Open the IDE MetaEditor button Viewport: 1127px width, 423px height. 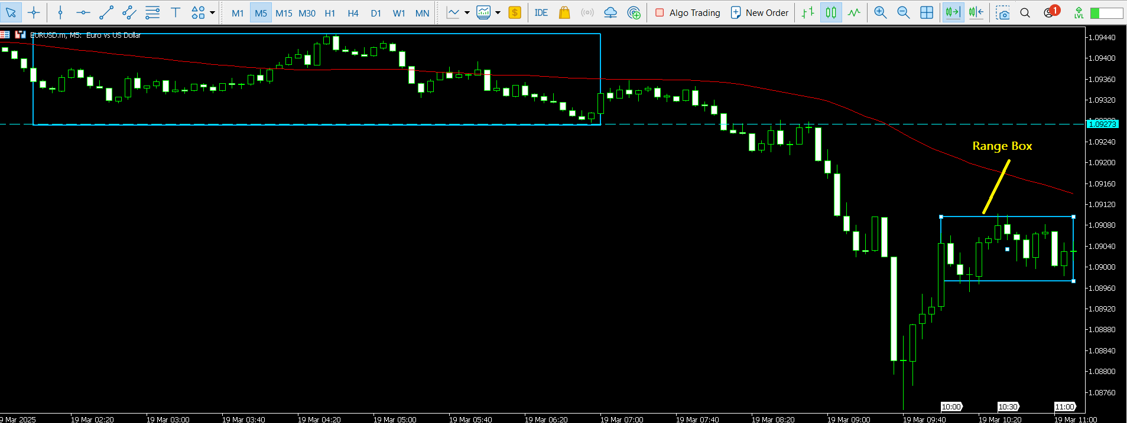click(541, 12)
